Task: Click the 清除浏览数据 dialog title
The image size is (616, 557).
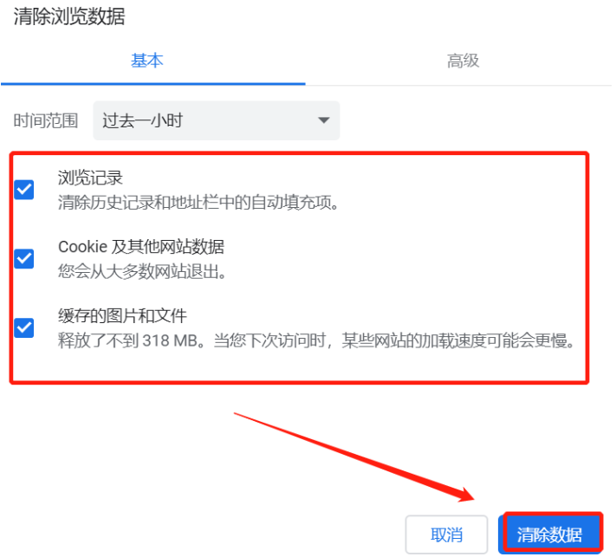Action: point(69,16)
